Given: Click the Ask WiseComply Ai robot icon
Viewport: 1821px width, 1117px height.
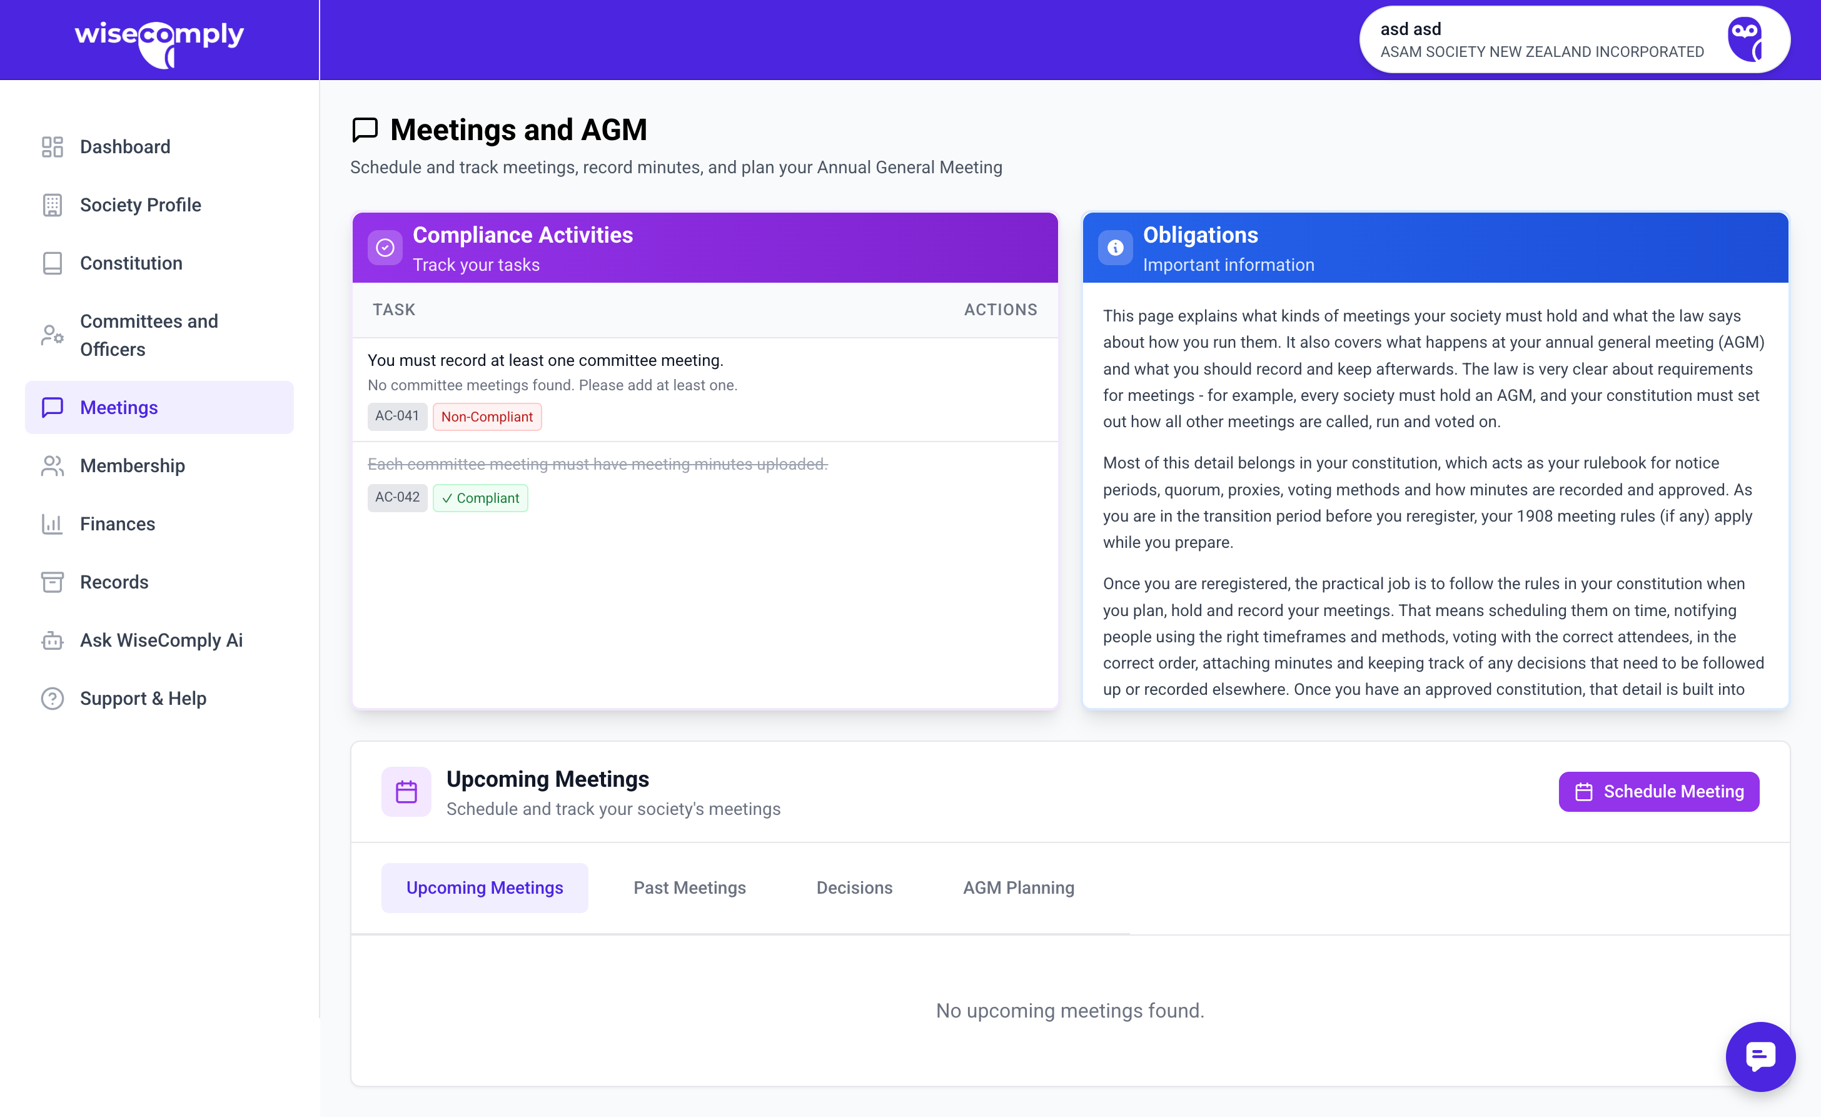Looking at the screenshot, I should pos(52,640).
